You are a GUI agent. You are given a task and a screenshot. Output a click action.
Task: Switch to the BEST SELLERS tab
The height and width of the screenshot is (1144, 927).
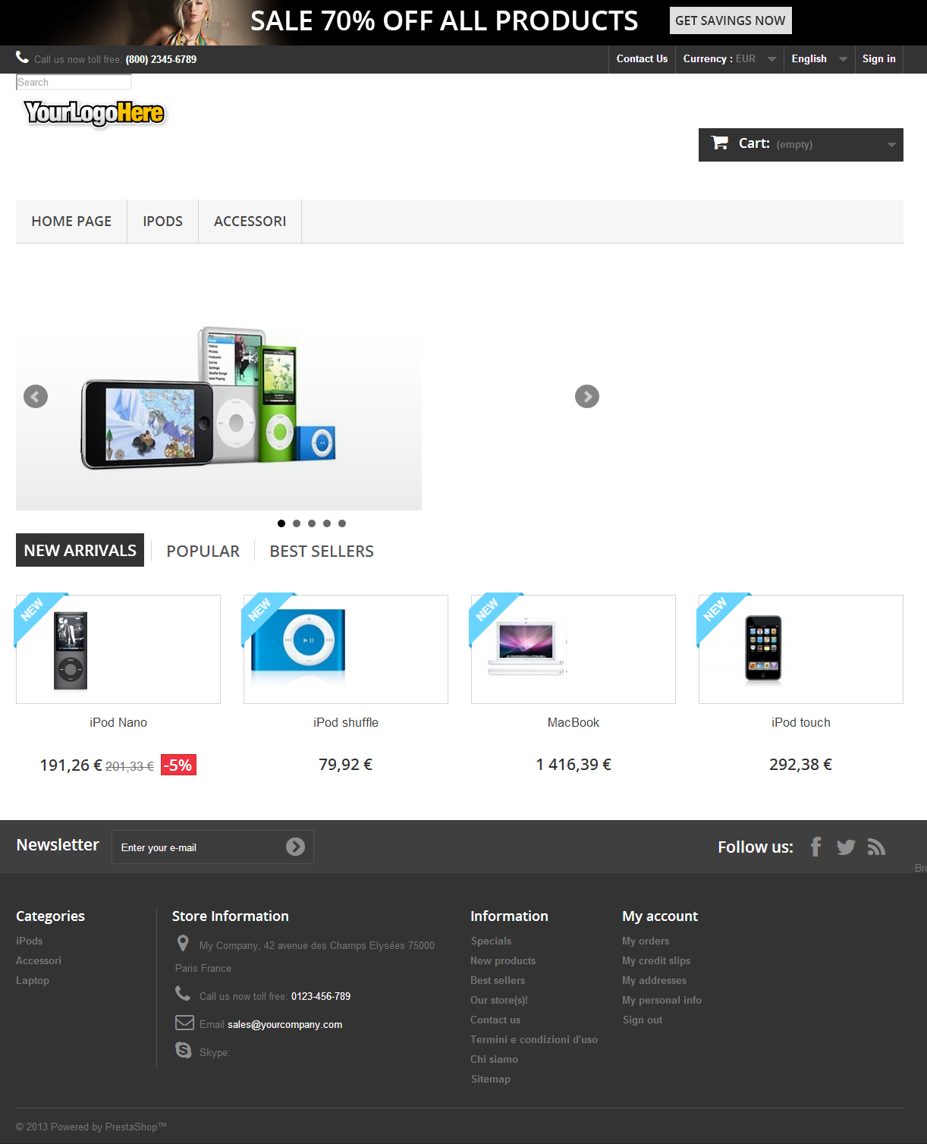(x=322, y=552)
